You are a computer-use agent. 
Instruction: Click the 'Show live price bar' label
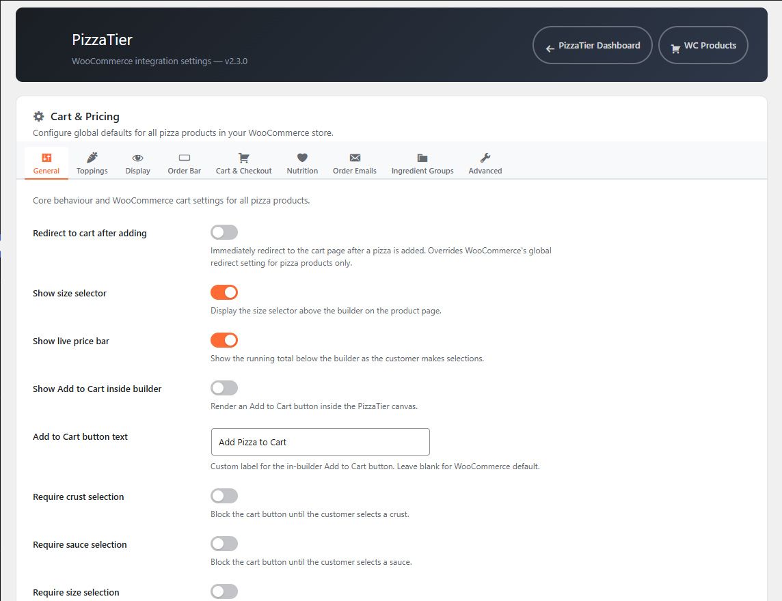[x=71, y=341]
